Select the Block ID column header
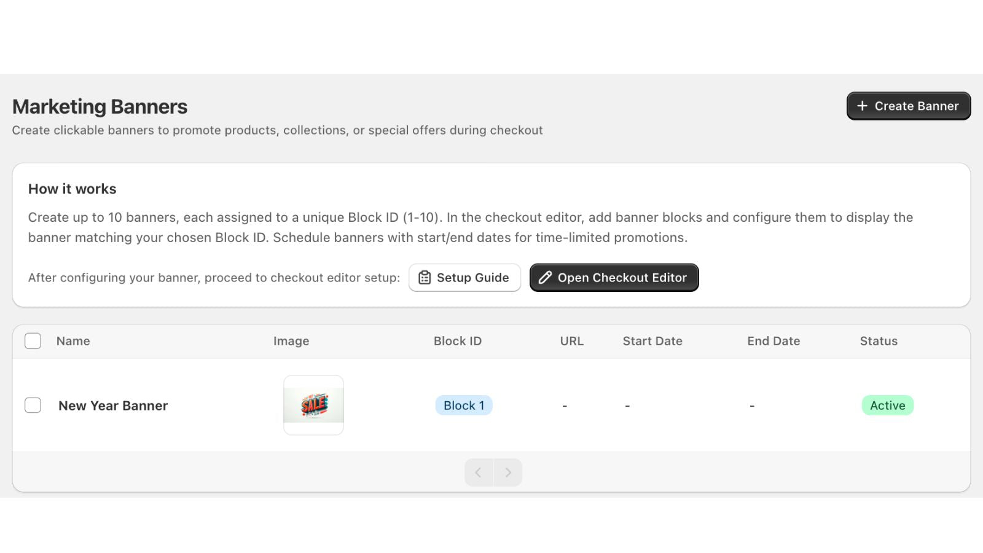The image size is (983, 553). (x=457, y=341)
